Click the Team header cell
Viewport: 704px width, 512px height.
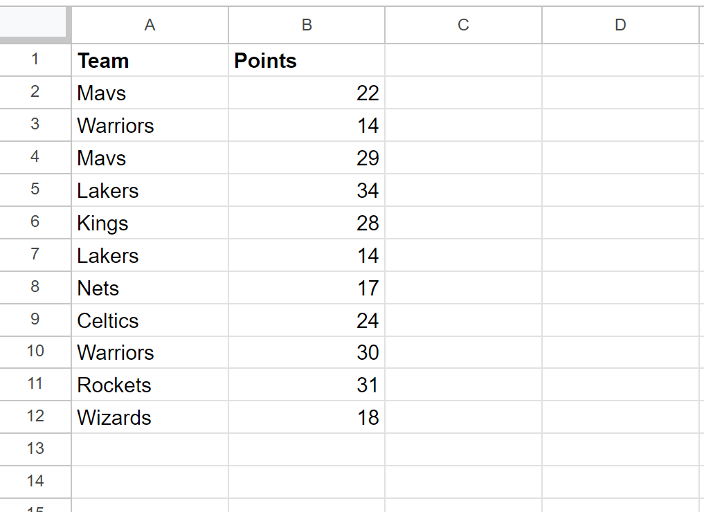click(150, 60)
